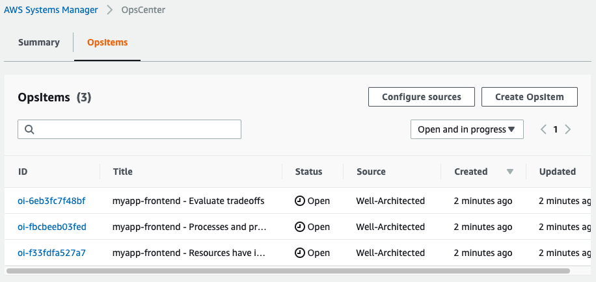Click the table horizontal scrollbar
The width and height of the screenshot is (596, 282).
[288, 271]
